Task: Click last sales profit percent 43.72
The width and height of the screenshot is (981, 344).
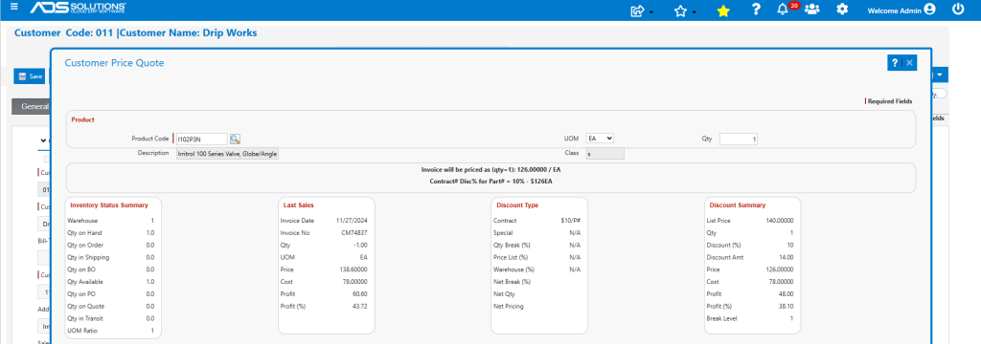Action: pyautogui.click(x=359, y=306)
